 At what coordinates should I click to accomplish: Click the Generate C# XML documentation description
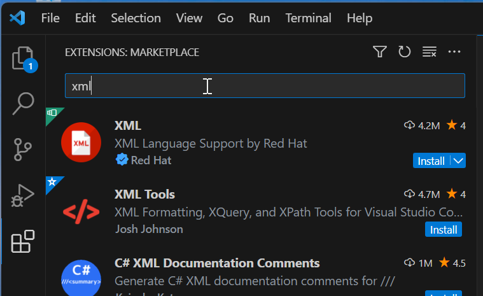[255, 281]
